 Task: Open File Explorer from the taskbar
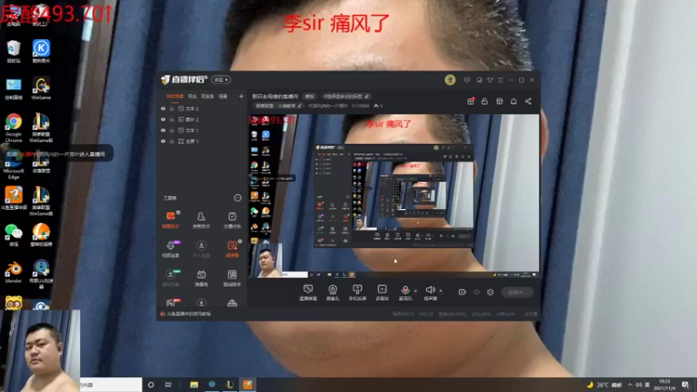(193, 384)
